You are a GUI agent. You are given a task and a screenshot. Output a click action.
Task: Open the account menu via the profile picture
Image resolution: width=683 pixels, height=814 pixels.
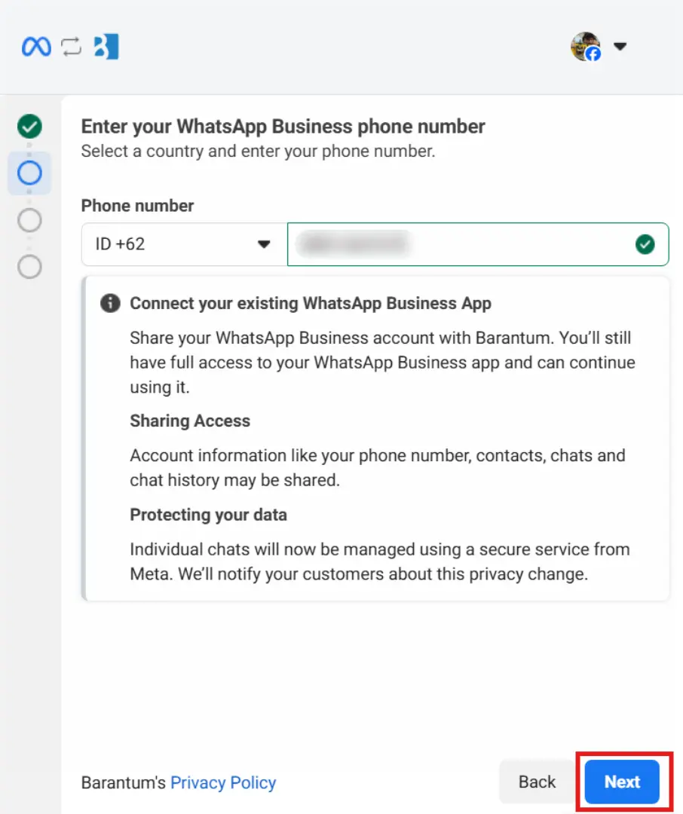(x=587, y=47)
